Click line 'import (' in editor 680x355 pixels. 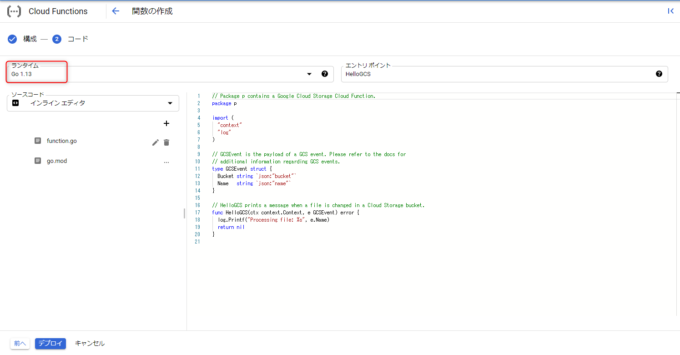point(223,118)
